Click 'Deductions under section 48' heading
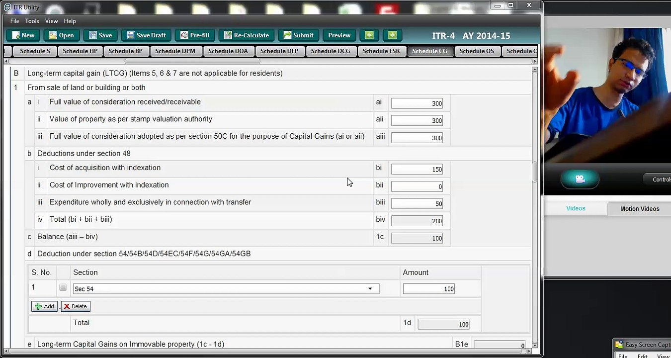 point(84,153)
